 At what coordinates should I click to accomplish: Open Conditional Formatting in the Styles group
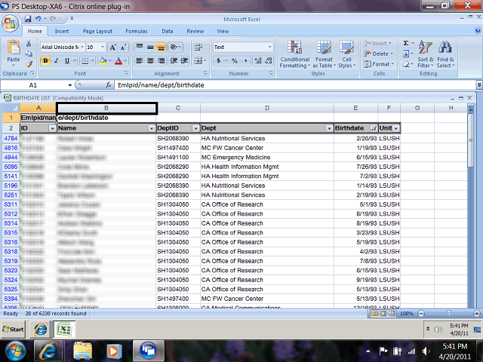[x=294, y=53]
